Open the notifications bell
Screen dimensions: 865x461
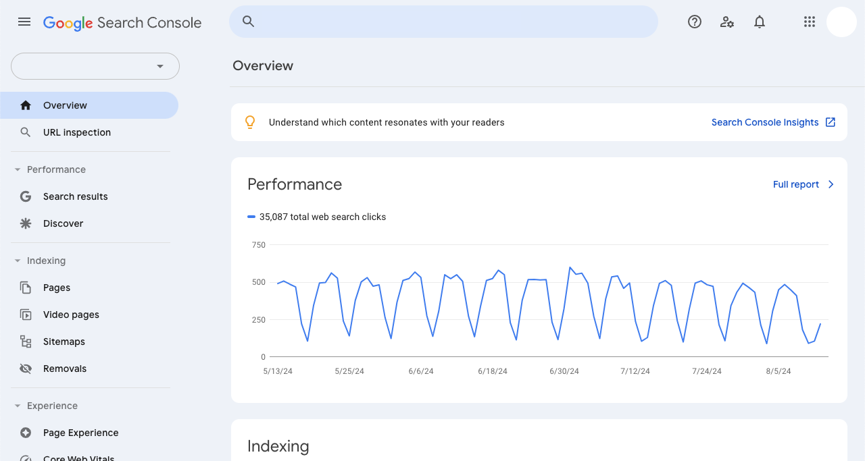pos(760,22)
